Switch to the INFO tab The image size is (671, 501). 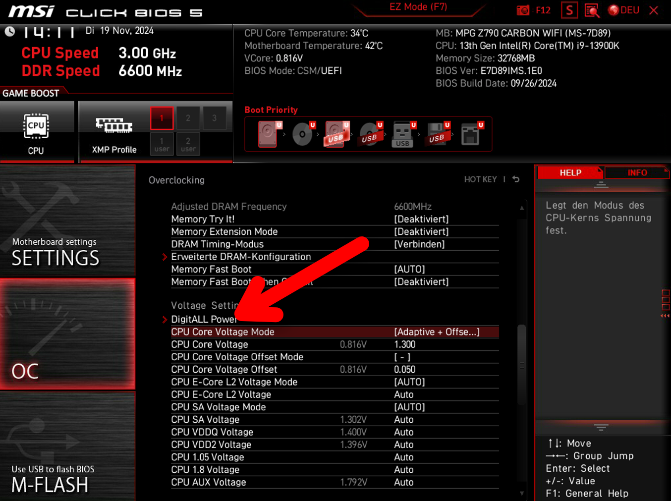[x=637, y=172]
